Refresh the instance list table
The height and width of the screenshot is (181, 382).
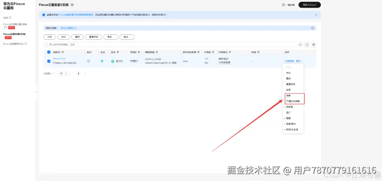click(307, 45)
